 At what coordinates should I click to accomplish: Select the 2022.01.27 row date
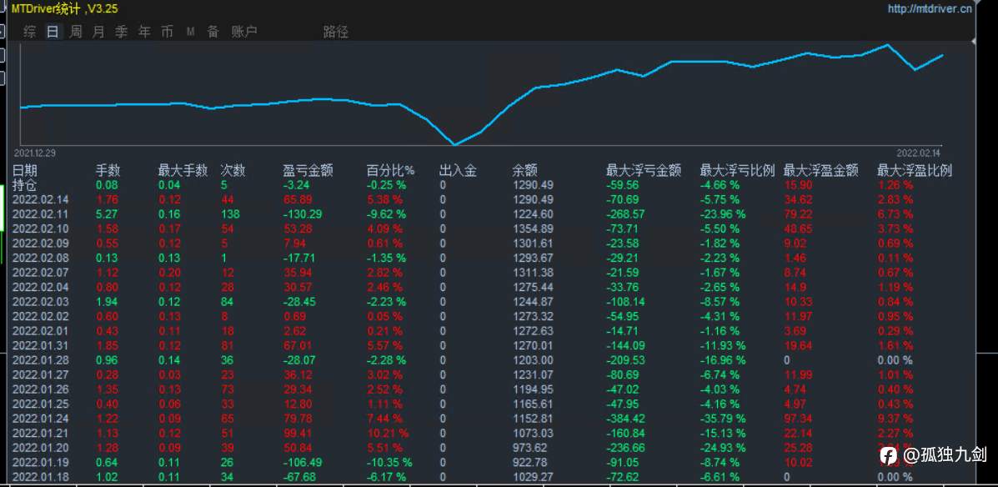39,375
